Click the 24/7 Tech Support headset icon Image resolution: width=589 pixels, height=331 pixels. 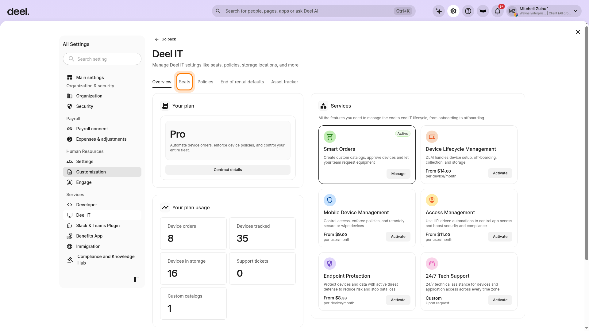[432, 264]
